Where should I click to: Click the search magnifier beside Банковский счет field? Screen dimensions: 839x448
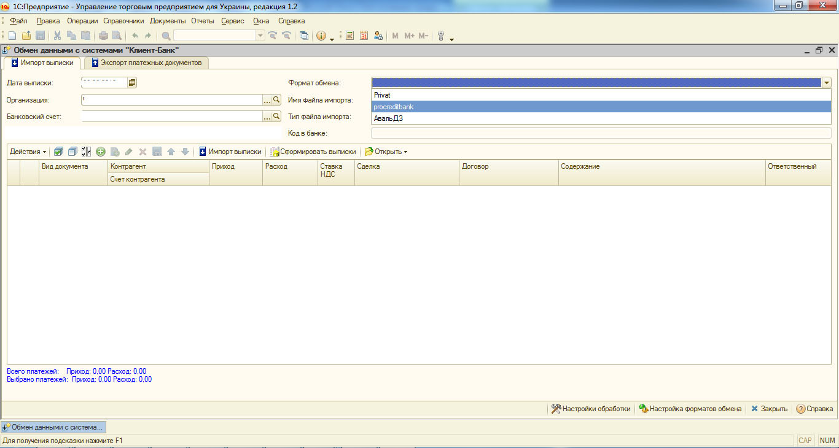(x=276, y=116)
